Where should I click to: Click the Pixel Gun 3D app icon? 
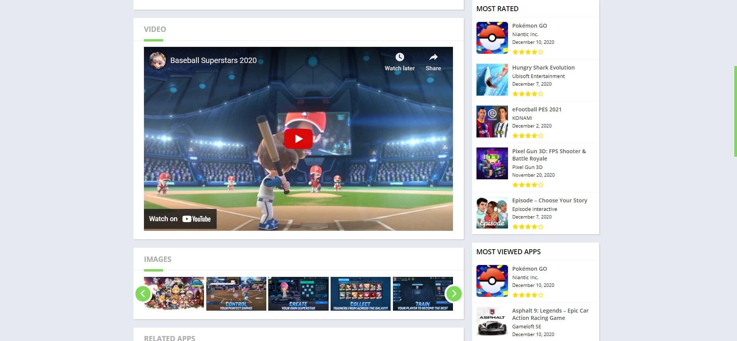click(x=492, y=163)
